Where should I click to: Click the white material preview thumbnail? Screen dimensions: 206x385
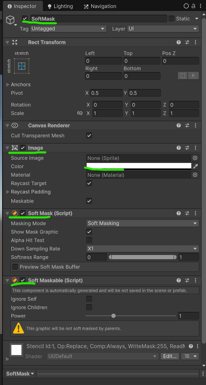16,350
